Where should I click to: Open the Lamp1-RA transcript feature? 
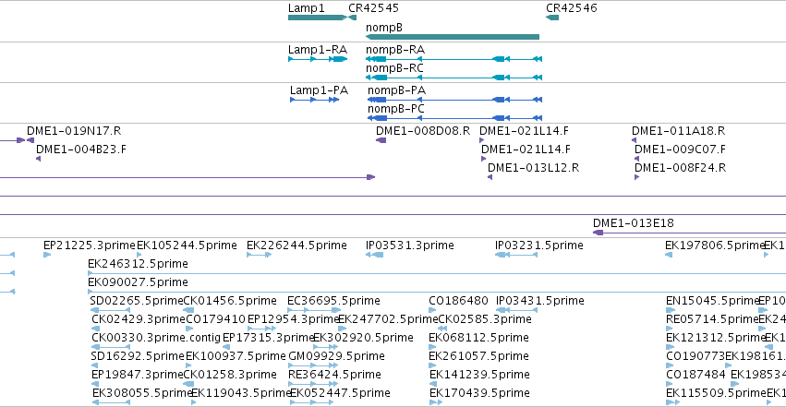pos(318,59)
